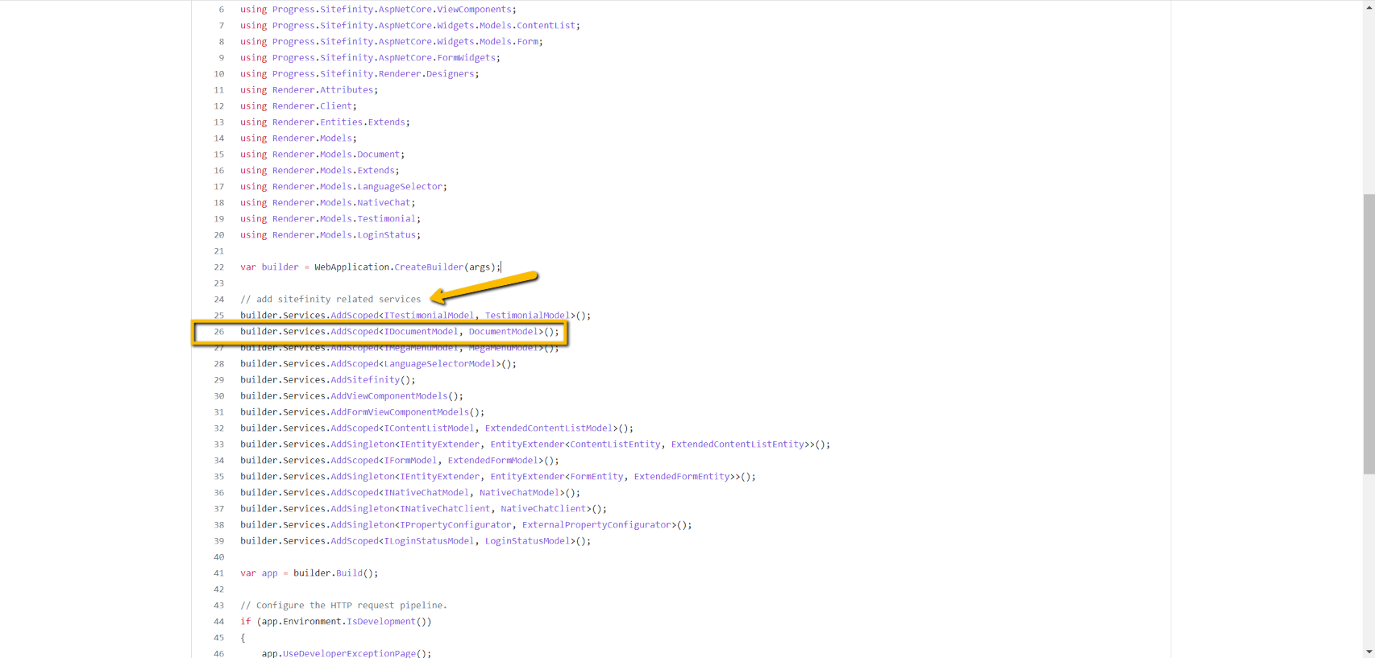Click 'ExtendedContentListEntity' on line 33
Screen dimensions: 1375x658
tap(737, 445)
